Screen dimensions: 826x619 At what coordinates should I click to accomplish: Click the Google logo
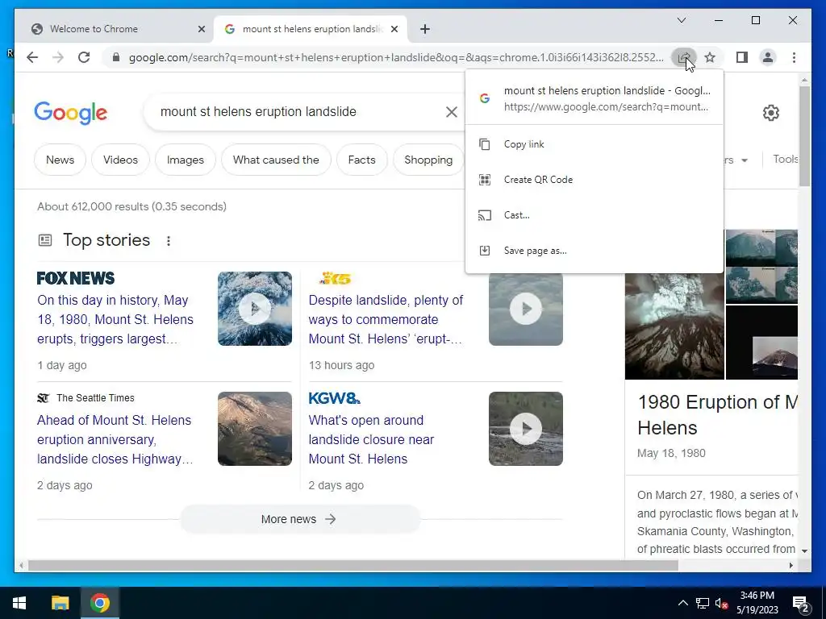[x=71, y=113]
